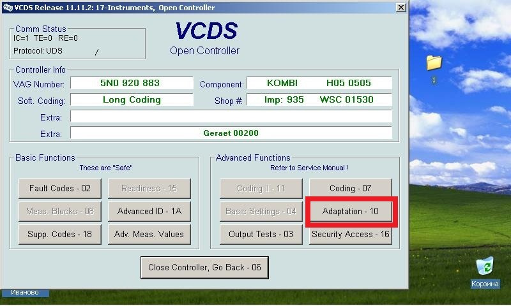Click Close Controller, Go Back - 06
The width and height of the screenshot is (511, 306).
(204, 267)
